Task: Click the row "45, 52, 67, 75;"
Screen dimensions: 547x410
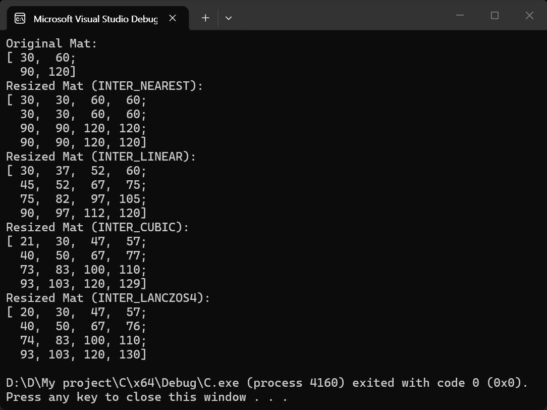Action: pyautogui.click(x=83, y=185)
